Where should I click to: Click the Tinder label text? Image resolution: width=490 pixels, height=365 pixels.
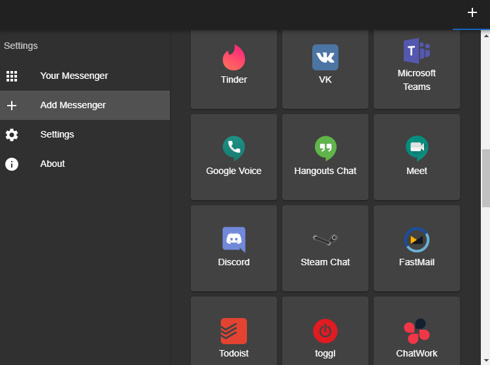click(234, 80)
